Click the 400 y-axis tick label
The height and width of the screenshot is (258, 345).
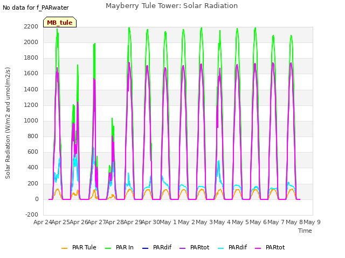pyautogui.click(x=33, y=168)
